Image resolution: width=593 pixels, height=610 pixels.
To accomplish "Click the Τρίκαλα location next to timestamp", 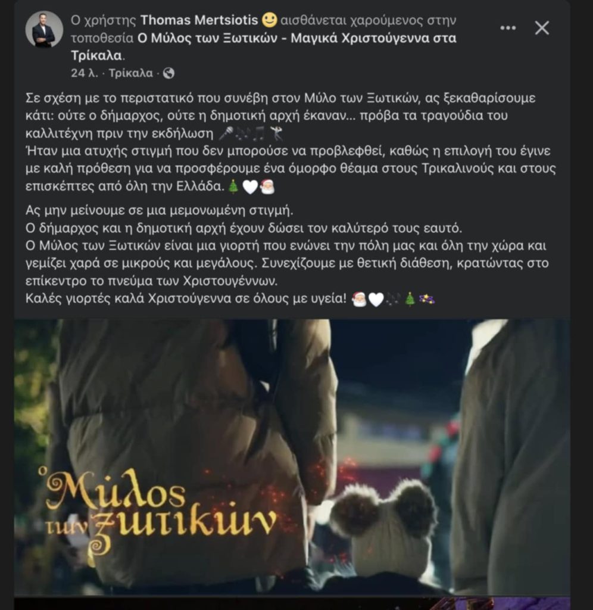I will tap(130, 73).
